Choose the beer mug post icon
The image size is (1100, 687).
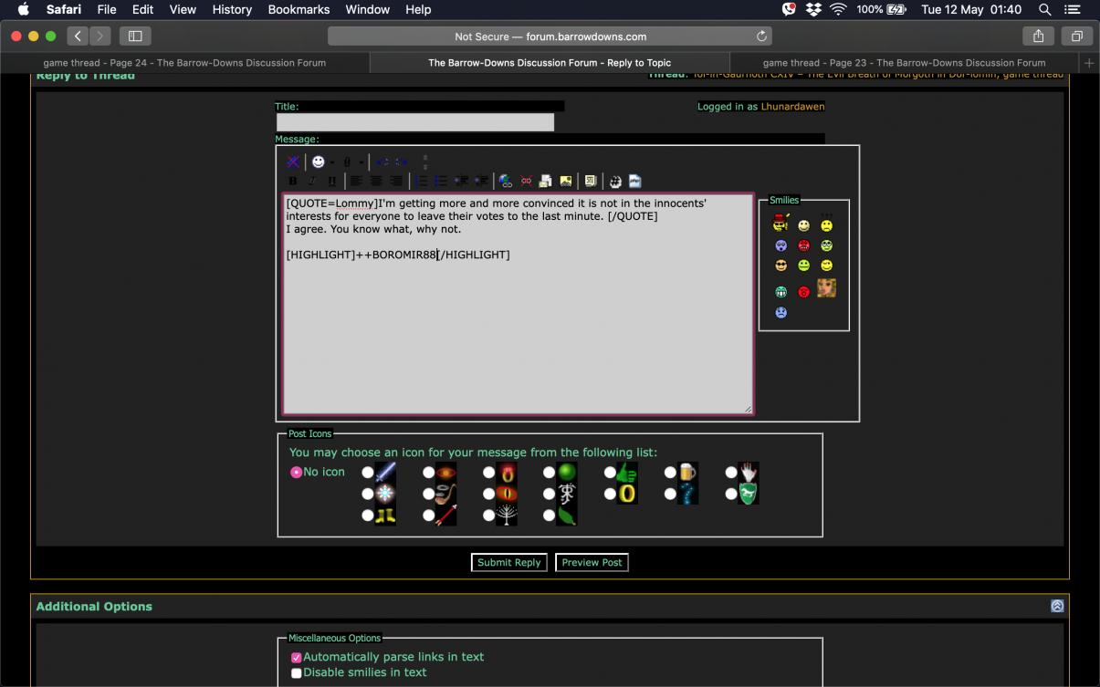[671, 473]
